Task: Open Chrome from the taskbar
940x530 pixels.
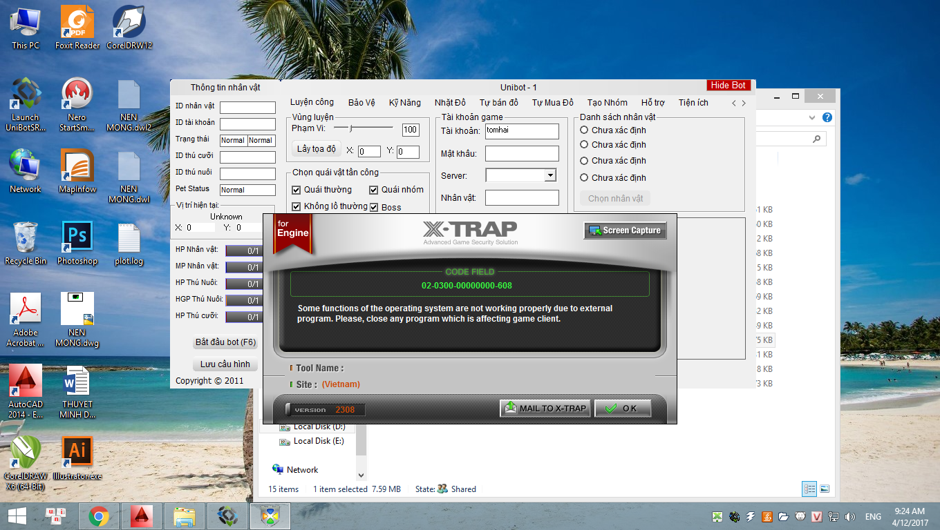Action: (99, 516)
